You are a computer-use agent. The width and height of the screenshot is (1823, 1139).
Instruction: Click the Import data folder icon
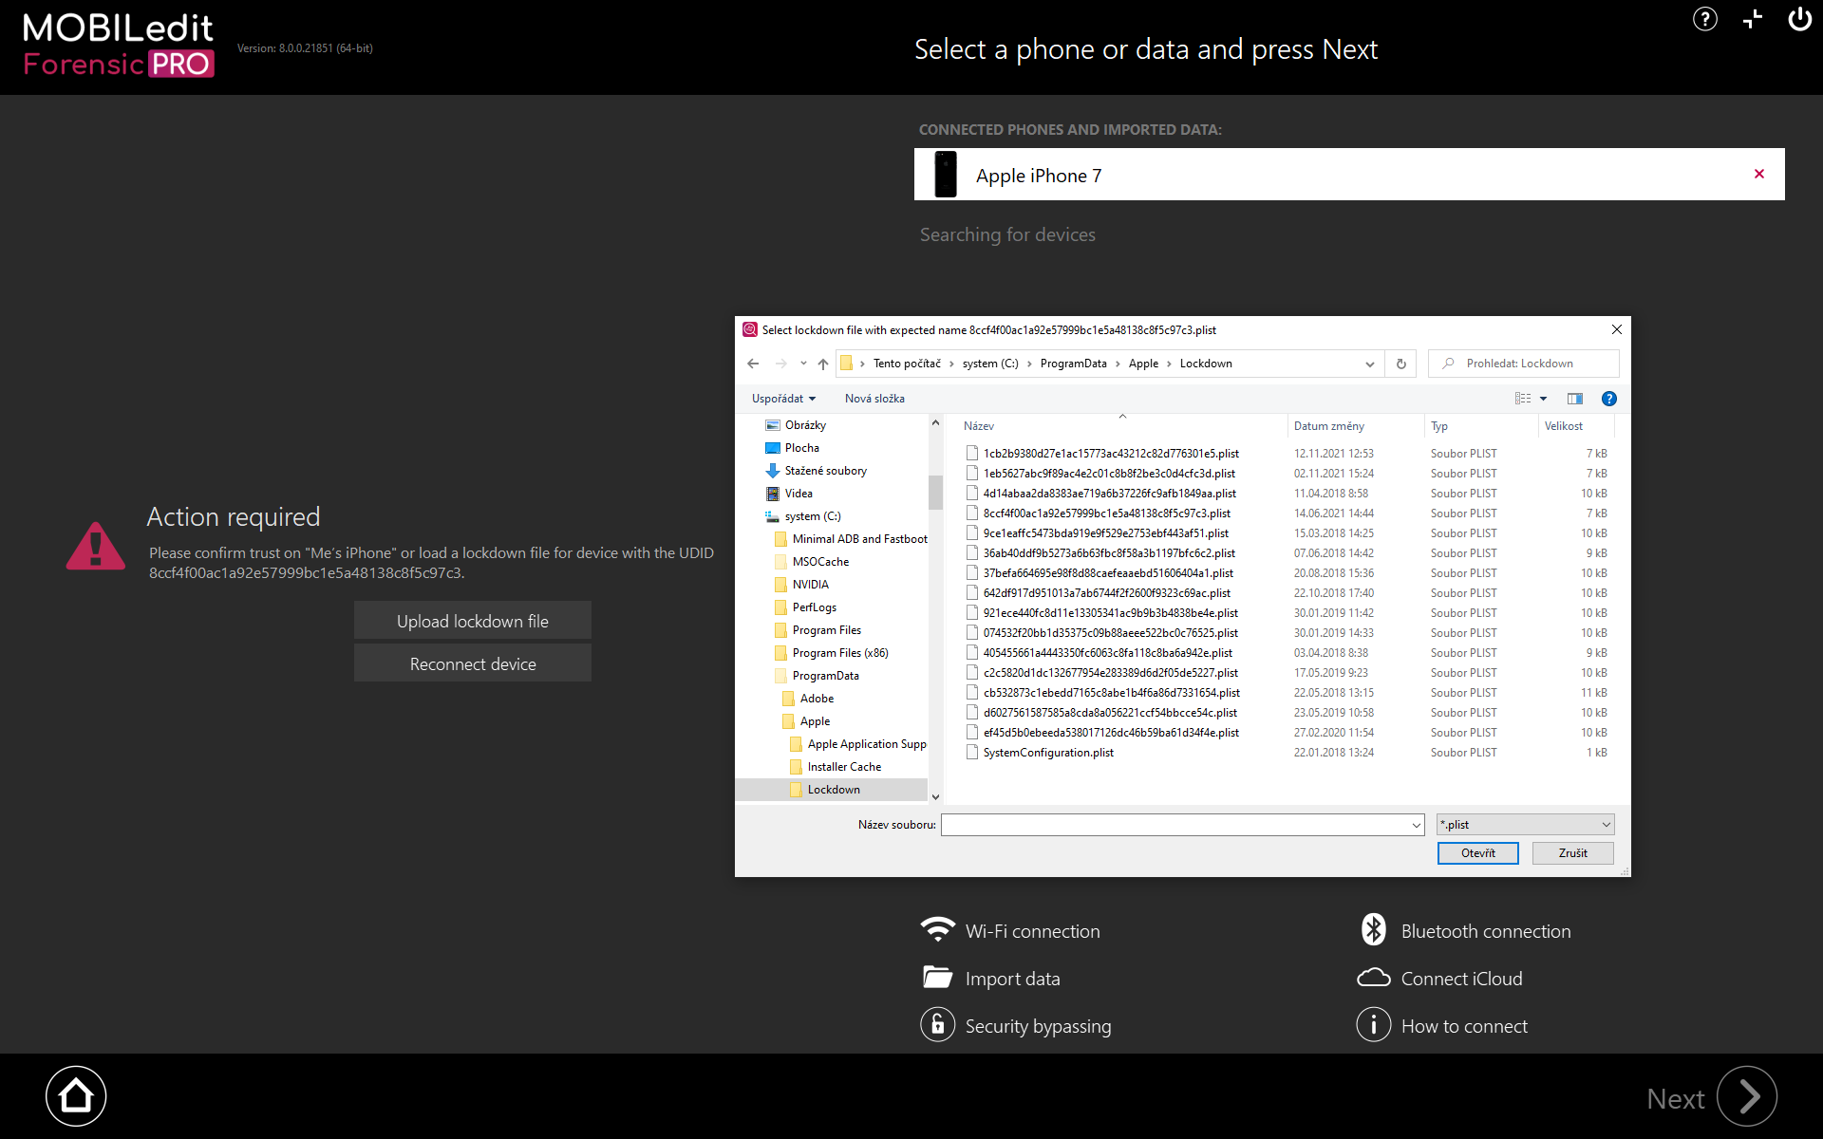[x=938, y=978]
